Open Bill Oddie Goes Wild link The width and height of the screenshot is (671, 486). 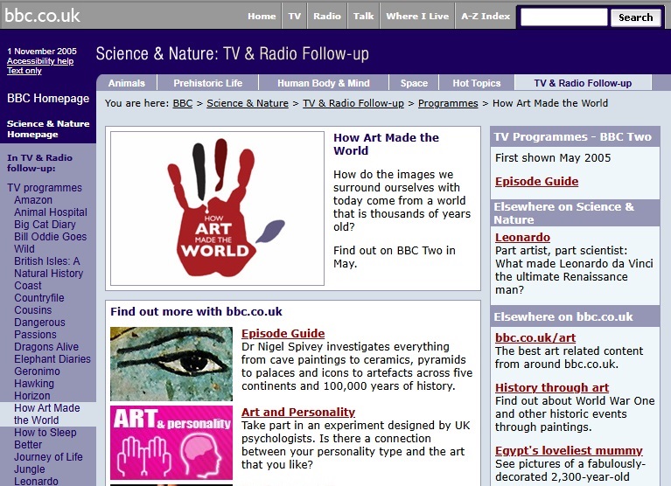pos(50,243)
